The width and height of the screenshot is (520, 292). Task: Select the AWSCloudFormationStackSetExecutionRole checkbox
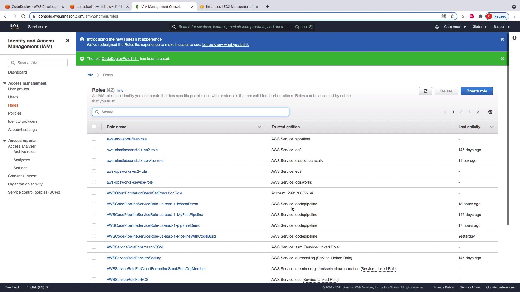click(x=94, y=193)
